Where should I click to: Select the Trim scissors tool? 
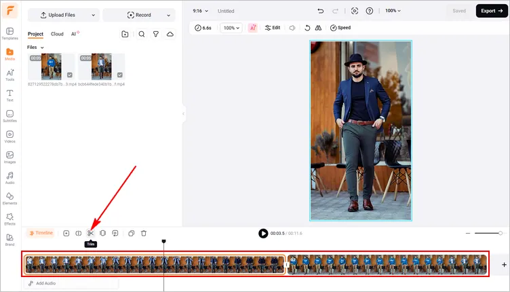tap(90, 233)
